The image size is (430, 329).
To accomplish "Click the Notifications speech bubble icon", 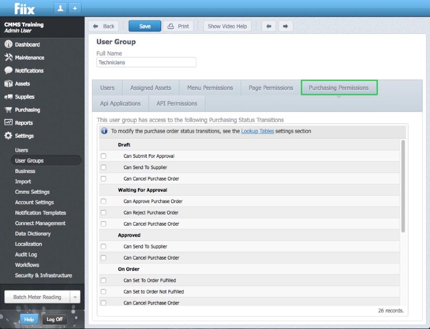I will 8,70.
